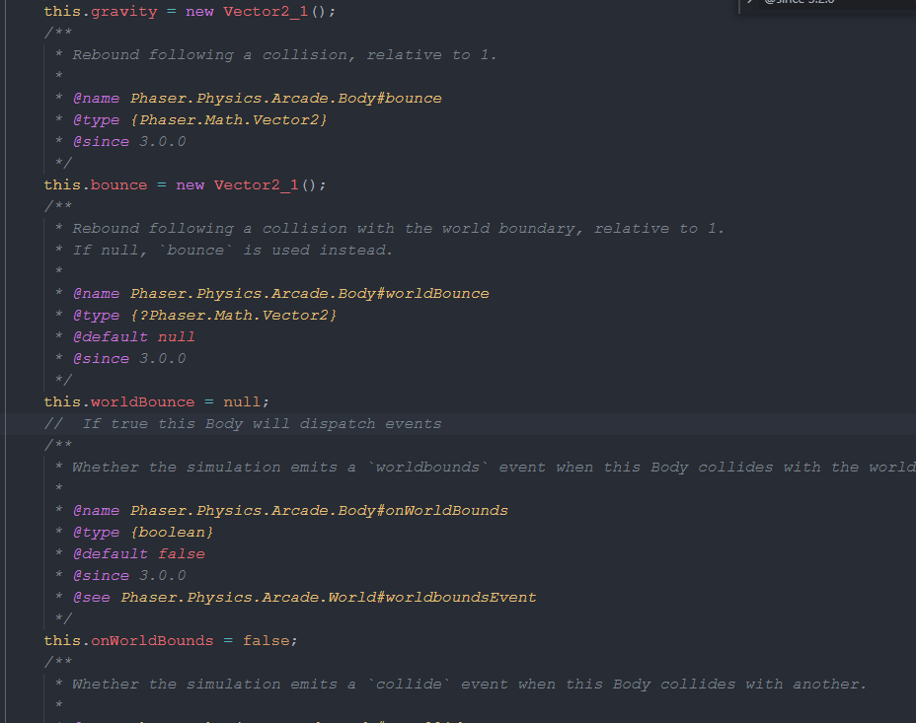Click the '@default false' doc tag
916x723 pixels.
pos(139,553)
